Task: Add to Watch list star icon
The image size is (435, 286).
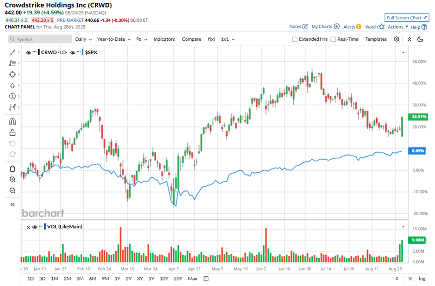Action: click(x=382, y=27)
